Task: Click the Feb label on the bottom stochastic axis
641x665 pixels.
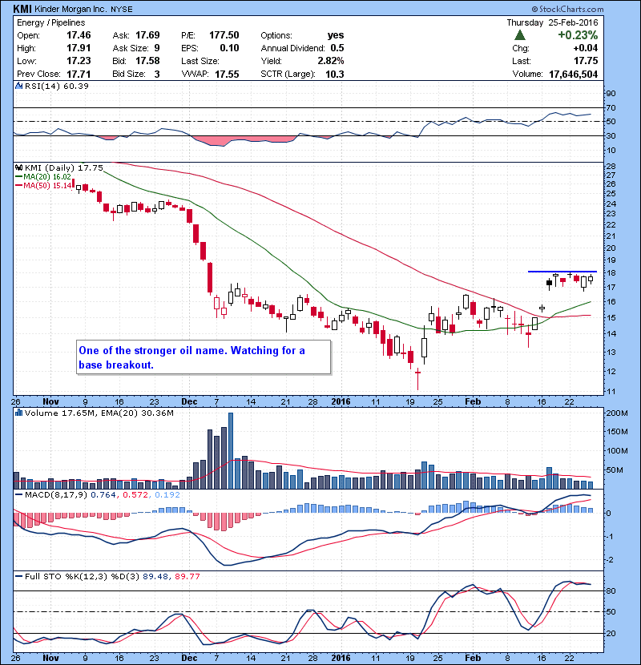Action: tap(473, 657)
